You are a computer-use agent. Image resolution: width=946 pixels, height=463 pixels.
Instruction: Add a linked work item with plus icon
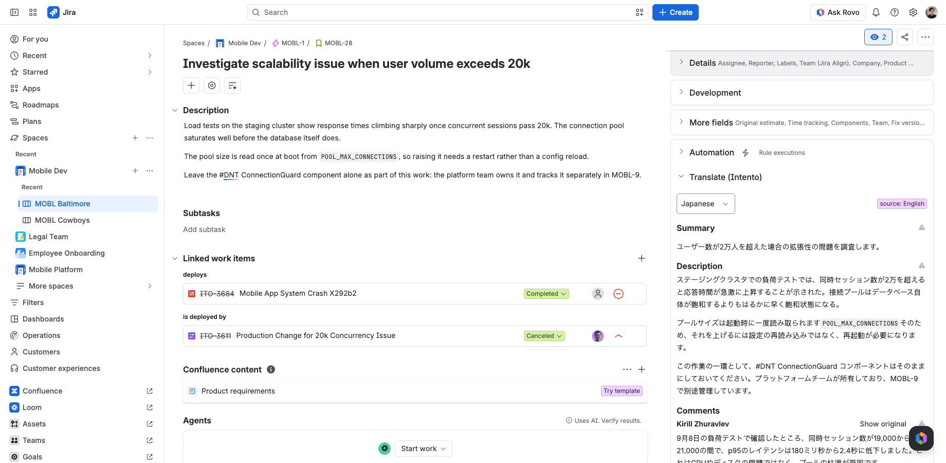642,258
